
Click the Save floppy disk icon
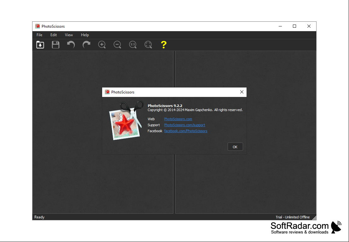click(55, 45)
